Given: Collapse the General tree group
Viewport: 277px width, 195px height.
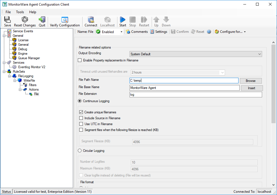Looking at the screenshot, I should 4,36.
